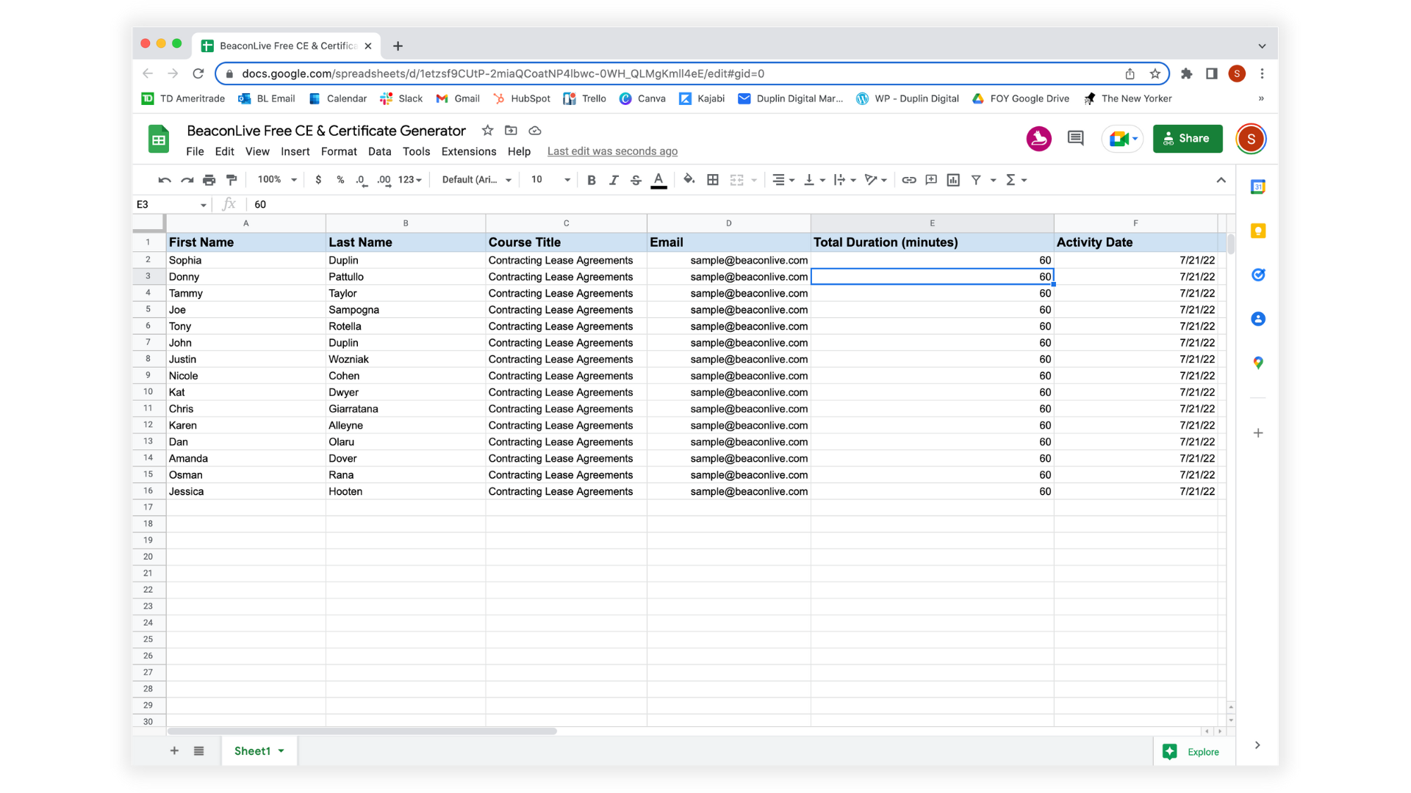Viewport: 1411px width, 793px height.
Task: Open the comment history icon
Action: 1075,138
